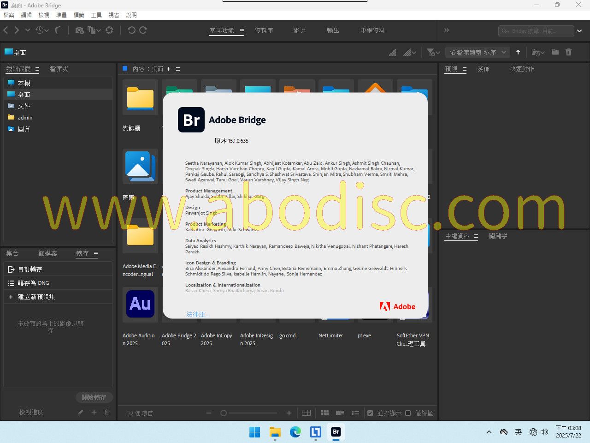The width and height of the screenshot is (590, 443).
Task: Switch to details view icon
Action: [340, 413]
